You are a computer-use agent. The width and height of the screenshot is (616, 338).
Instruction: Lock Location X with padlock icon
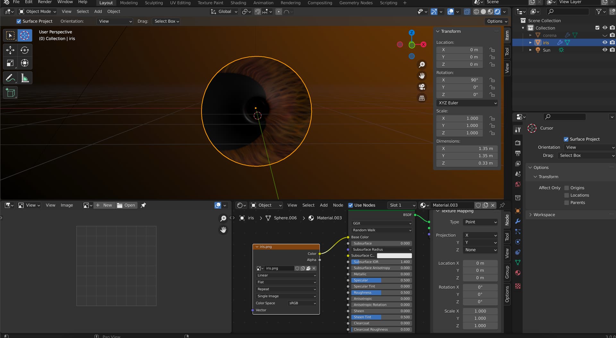click(x=492, y=50)
